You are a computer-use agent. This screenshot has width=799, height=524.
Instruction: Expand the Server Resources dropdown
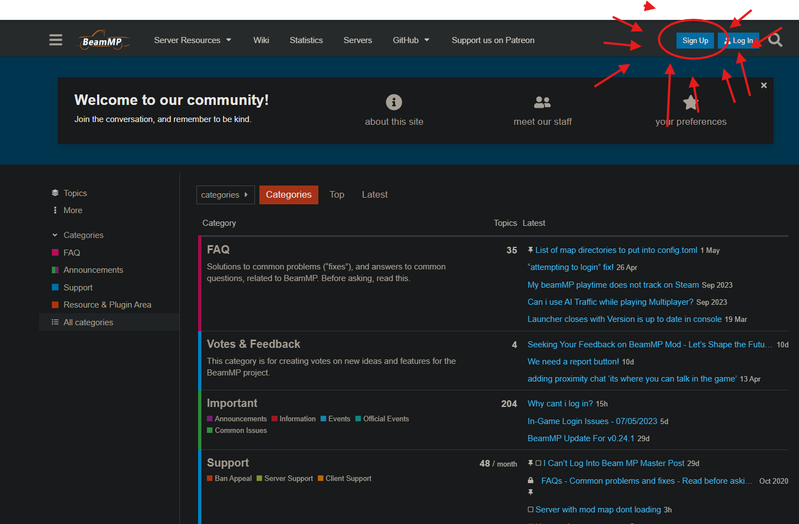click(x=193, y=40)
